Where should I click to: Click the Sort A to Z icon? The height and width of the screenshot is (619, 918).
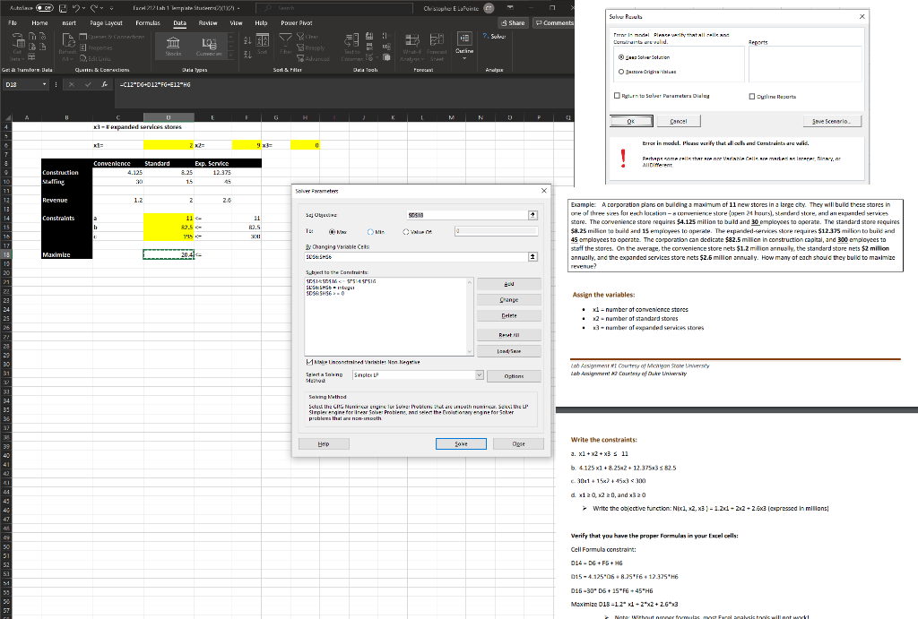coord(247,39)
